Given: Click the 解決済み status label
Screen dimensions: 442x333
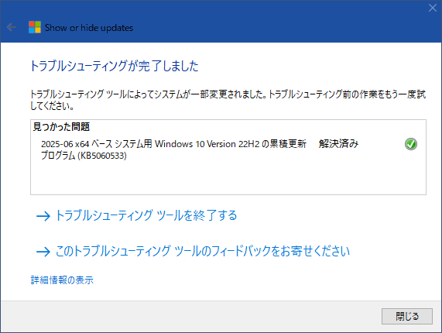Looking at the screenshot, I should [x=338, y=144].
